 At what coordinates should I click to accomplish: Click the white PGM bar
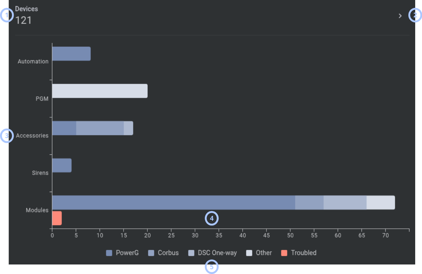(x=100, y=91)
